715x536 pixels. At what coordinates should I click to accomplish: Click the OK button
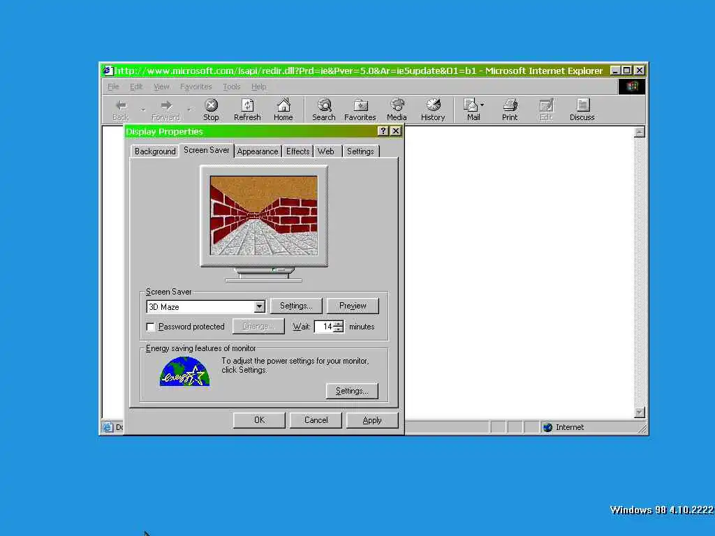[259, 420]
